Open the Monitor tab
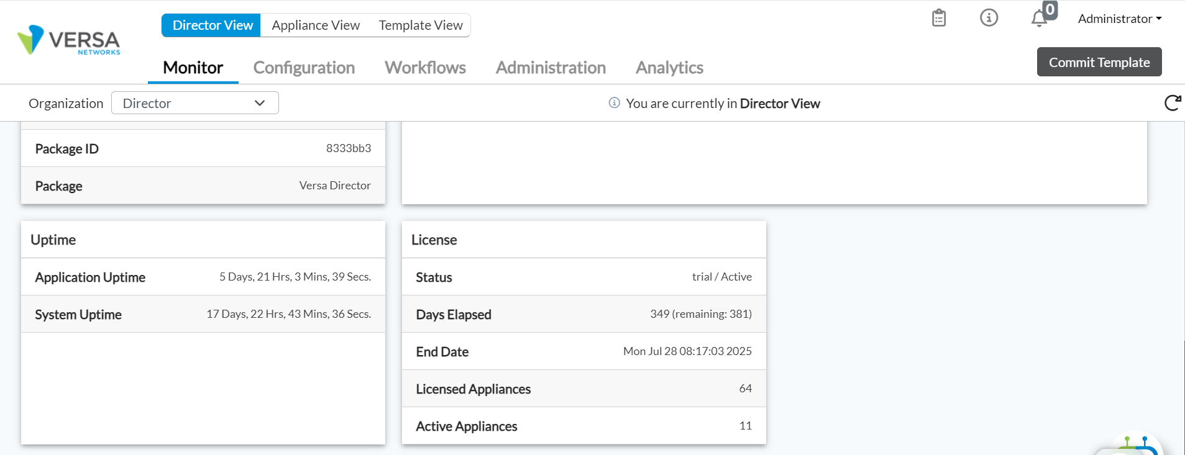Viewport: 1185px width, 455px height. 193,68
